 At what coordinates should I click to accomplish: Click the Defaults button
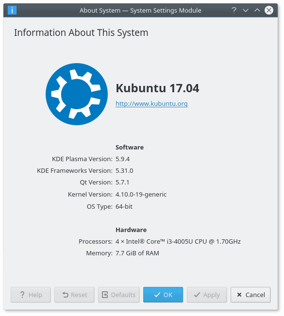point(119,295)
